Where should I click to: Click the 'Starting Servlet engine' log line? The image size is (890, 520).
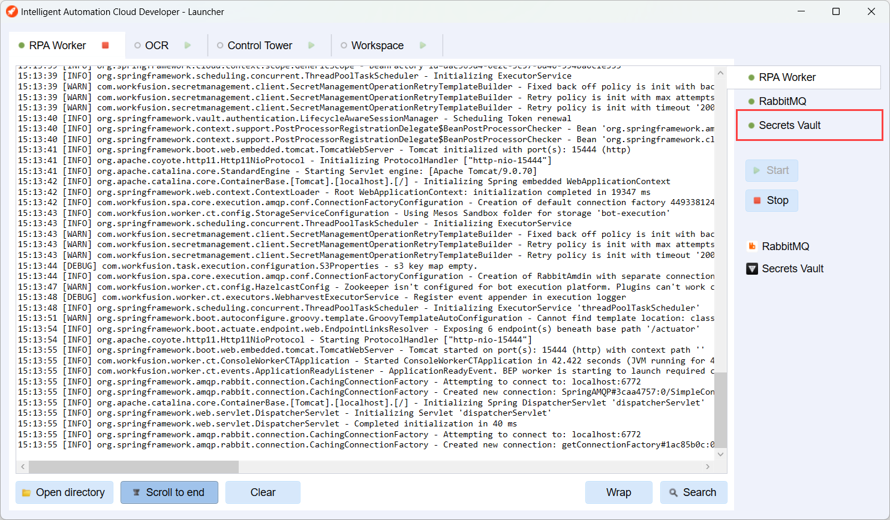click(277, 171)
